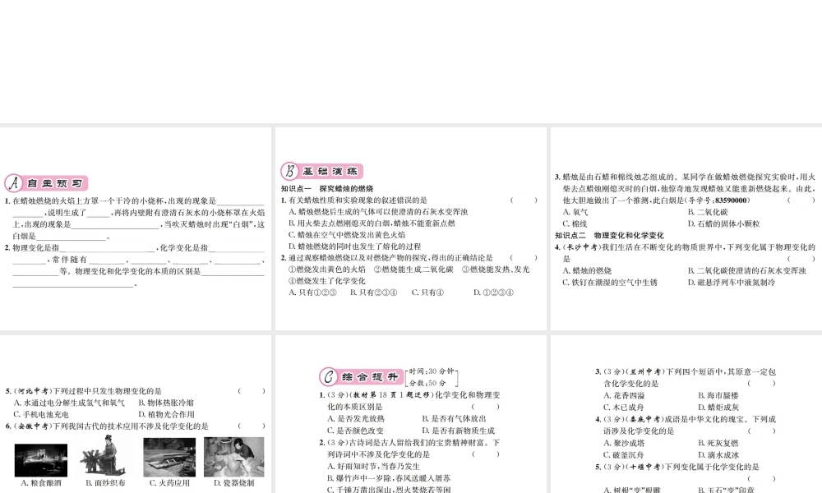
Task: Click option 'C. 棉线' under question 3
Action: (575, 223)
